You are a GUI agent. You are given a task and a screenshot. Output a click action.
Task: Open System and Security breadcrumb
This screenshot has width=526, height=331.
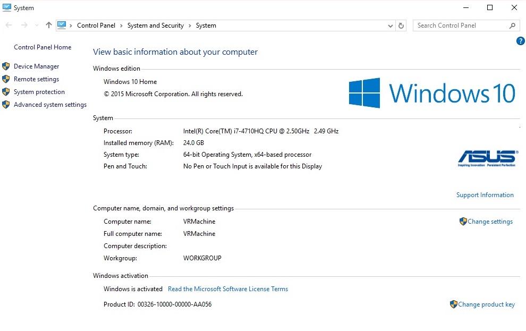coord(155,26)
